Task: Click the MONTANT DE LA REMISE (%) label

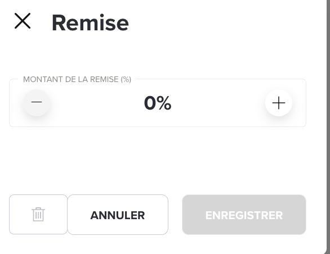Action: tap(77, 79)
